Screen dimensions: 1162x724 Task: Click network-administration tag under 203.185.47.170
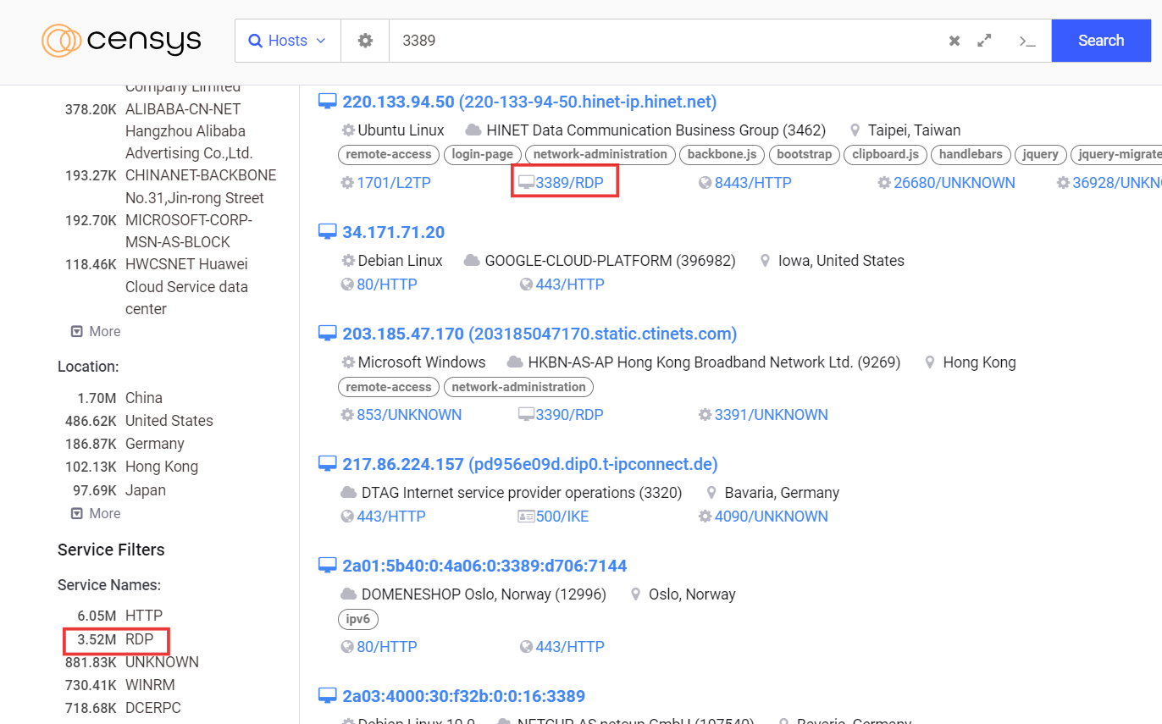[x=518, y=387]
